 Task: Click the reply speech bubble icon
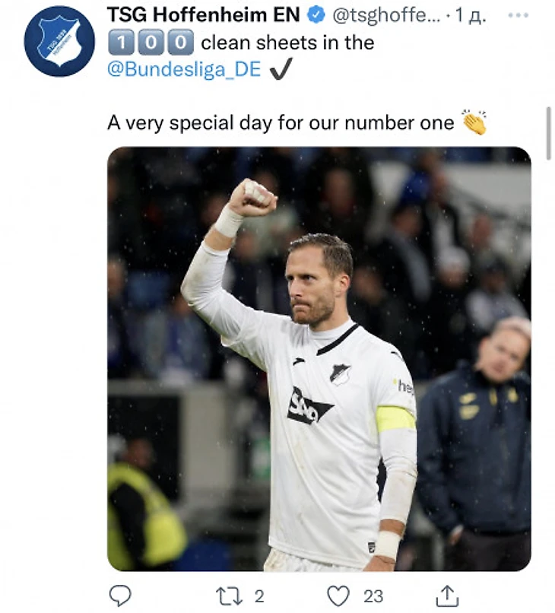[x=120, y=596]
